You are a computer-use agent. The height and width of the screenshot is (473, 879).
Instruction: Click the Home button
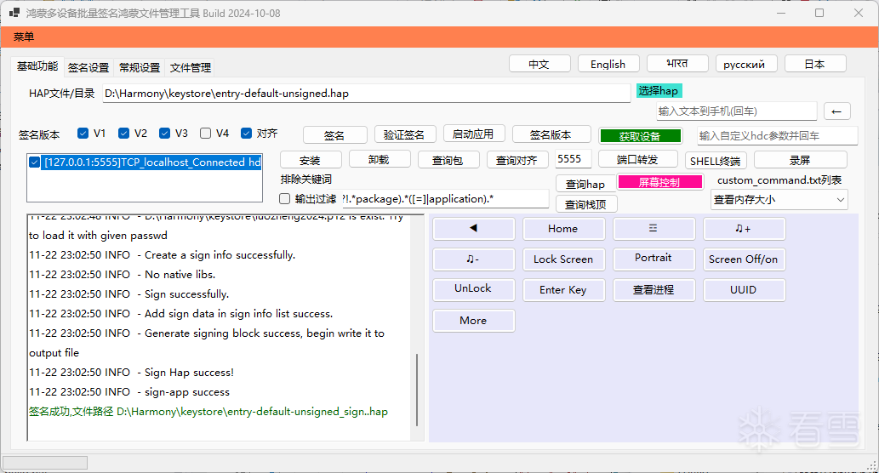click(563, 229)
